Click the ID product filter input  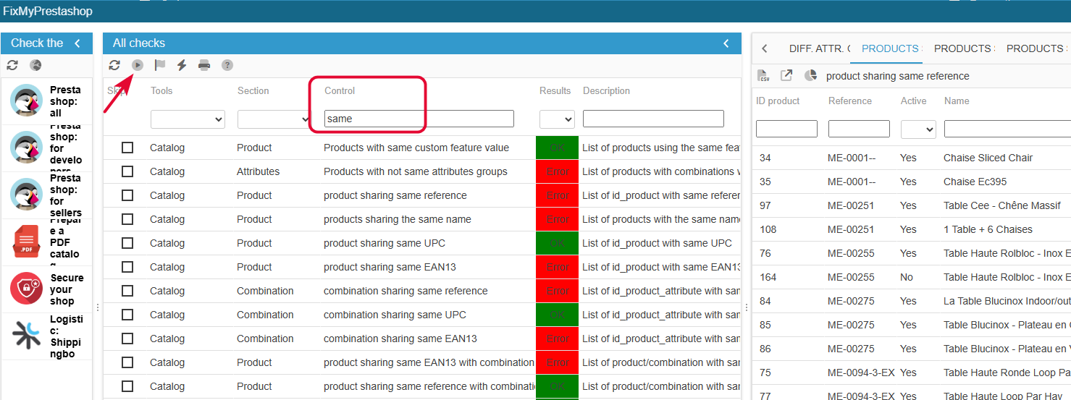(786, 129)
